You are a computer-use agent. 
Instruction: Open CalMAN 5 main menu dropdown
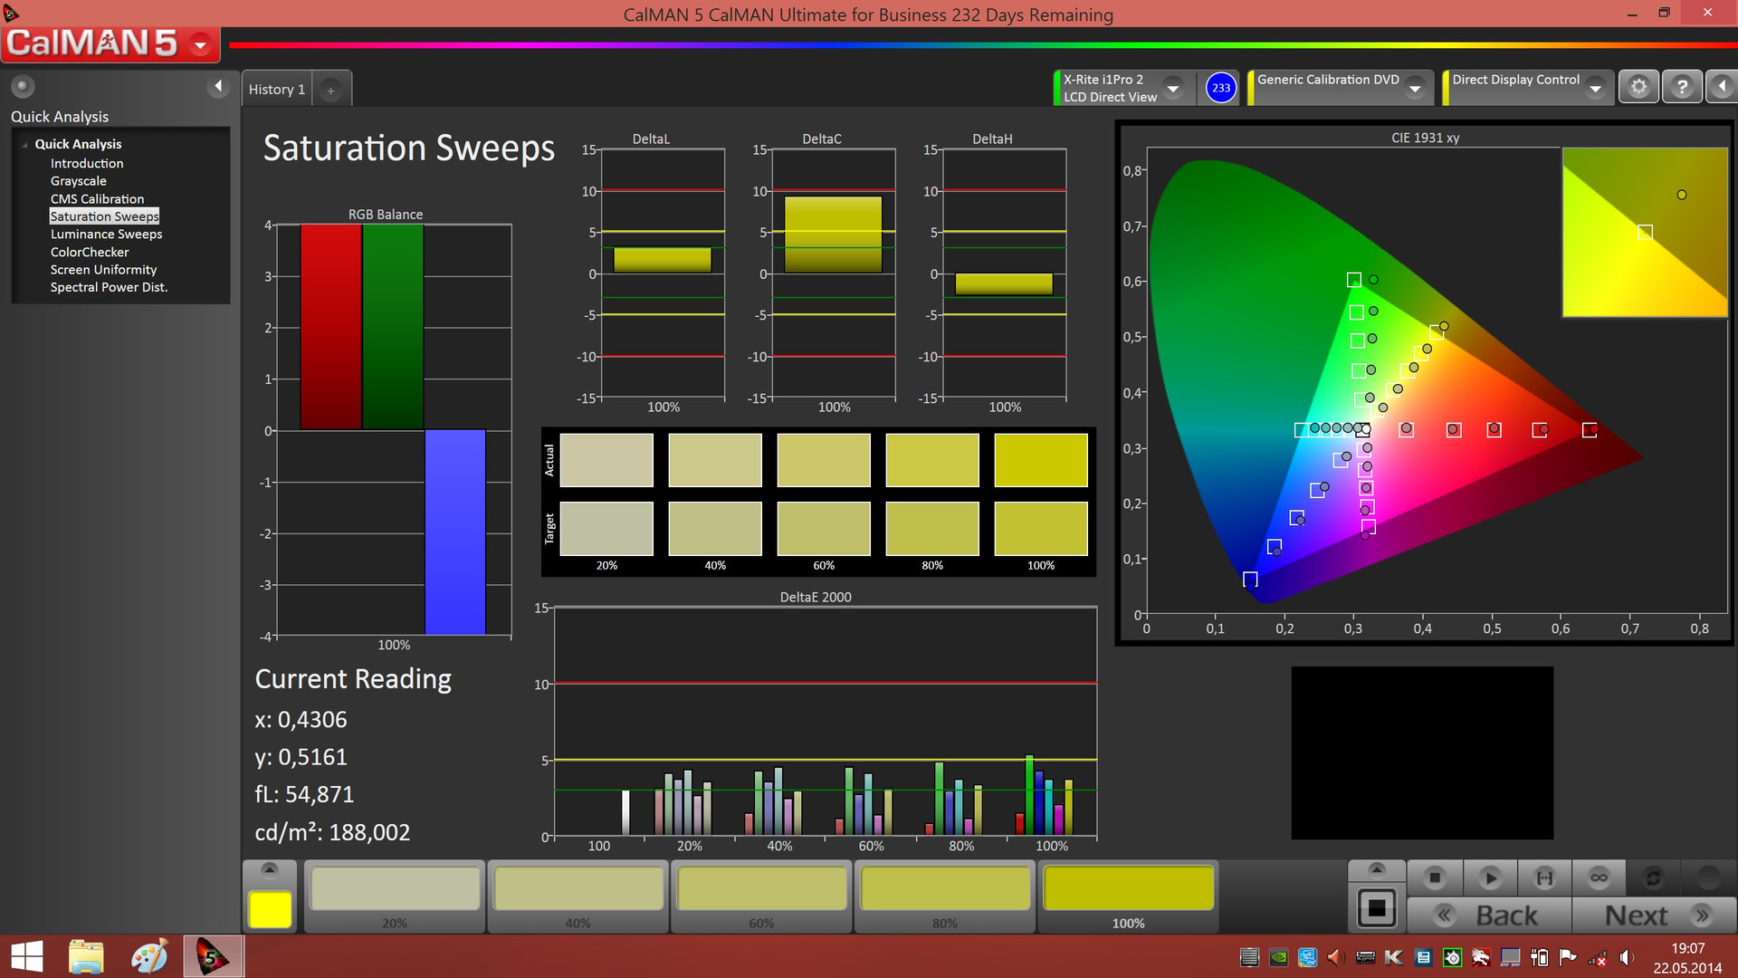click(x=201, y=44)
